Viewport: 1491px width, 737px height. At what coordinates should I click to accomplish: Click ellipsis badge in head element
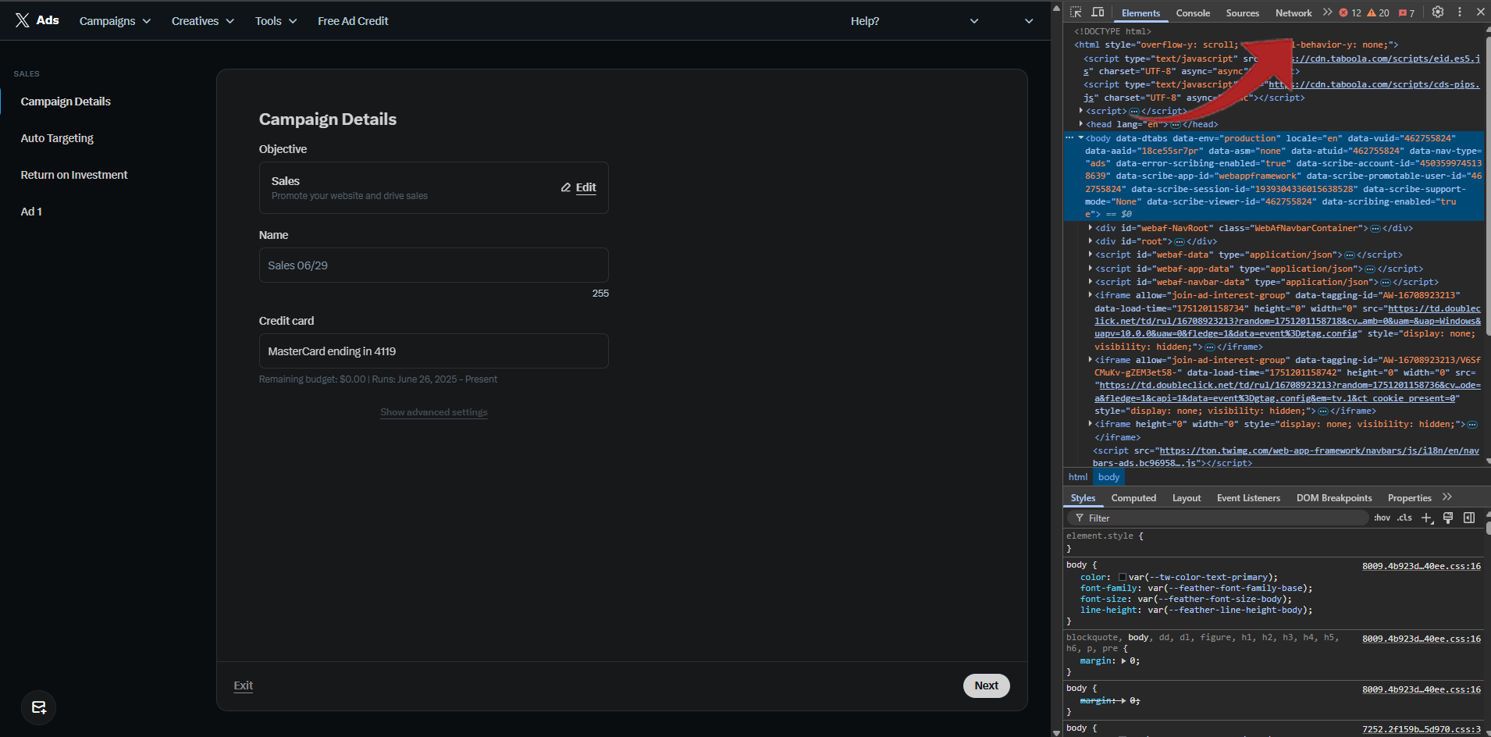click(1175, 125)
